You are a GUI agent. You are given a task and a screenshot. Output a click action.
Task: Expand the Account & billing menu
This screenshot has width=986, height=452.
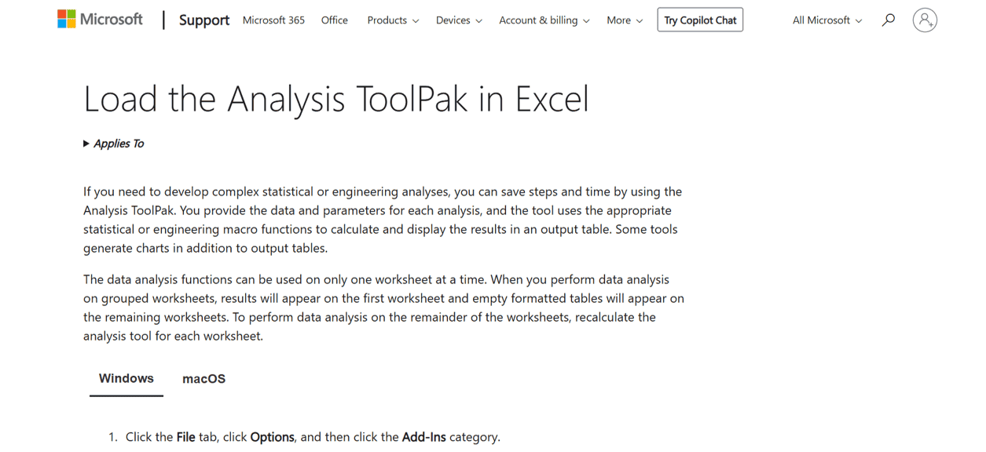click(544, 20)
